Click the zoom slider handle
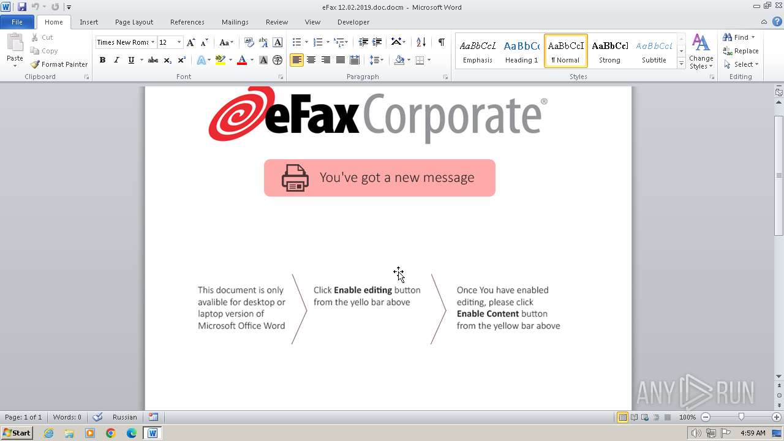Image resolution: width=784 pixels, height=441 pixels. tap(741, 417)
